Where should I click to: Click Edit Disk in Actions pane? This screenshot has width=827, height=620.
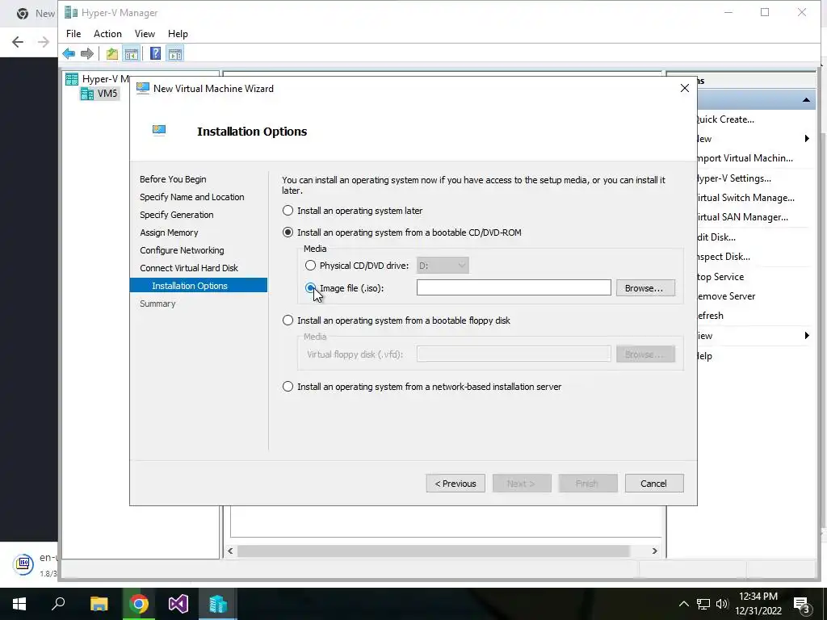(716, 238)
